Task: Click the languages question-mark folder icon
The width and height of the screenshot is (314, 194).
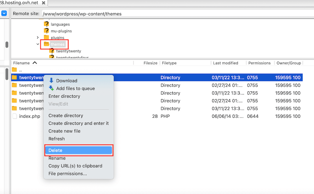Action: [46, 24]
